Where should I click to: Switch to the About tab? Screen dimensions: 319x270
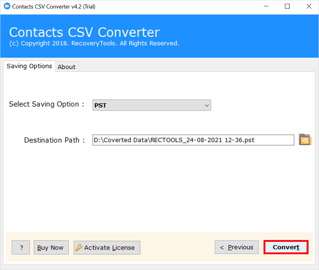click(67, 67)
